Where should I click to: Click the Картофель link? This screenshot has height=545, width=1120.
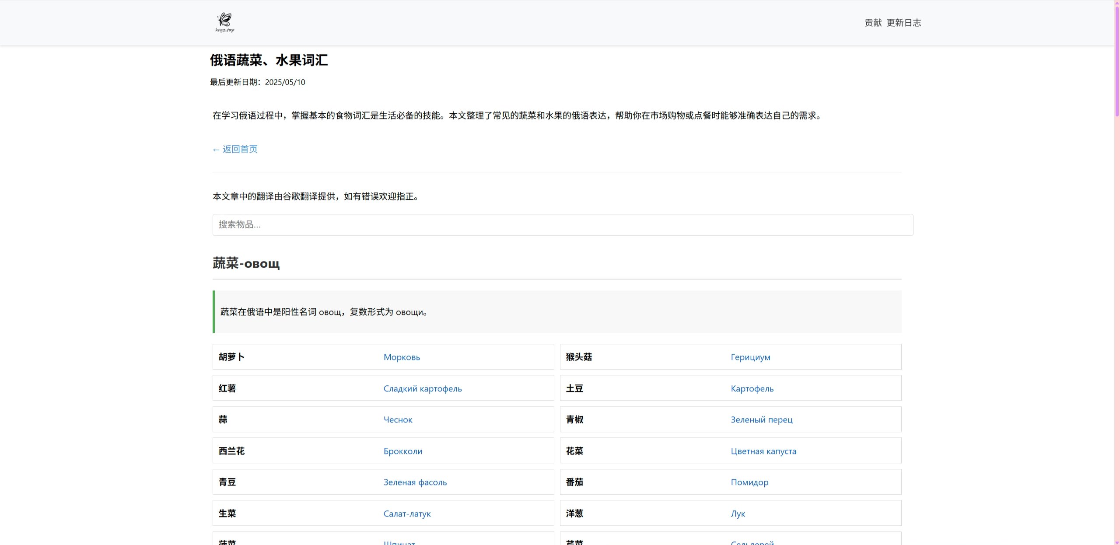click(752, 389)
